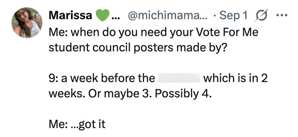Open the three-dot more options menu
The width and height of the screenshot is (298, 137).
pyautogui.click(x=282, y=15)
